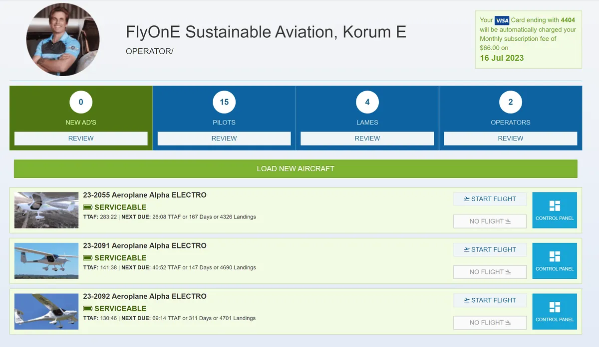Click the OPERATOR/ role label
Viewport: 599px width, 347px height.
click(150, 51)
